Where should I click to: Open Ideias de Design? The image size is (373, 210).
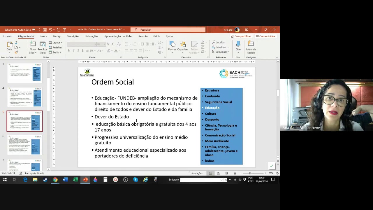click(x=251, y=47)
